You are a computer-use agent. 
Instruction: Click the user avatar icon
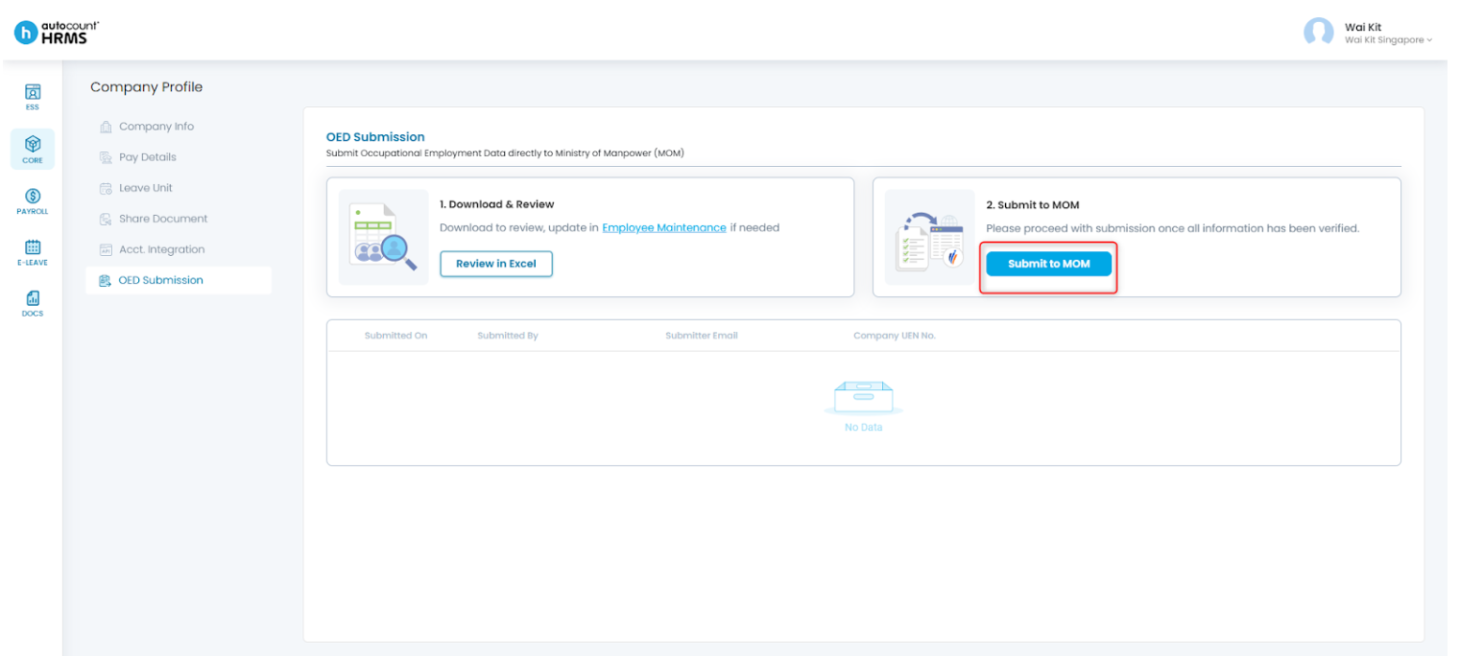click(1319, 32)
